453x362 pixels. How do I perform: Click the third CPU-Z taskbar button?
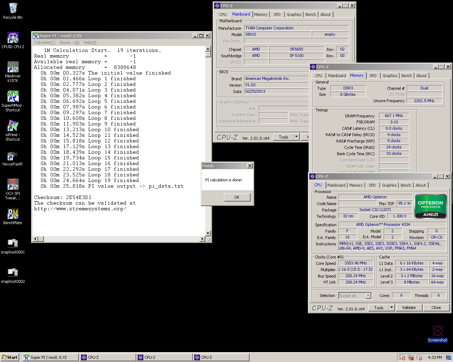(x=221, y=357)
